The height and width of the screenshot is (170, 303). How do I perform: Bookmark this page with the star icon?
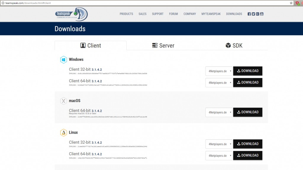pyautogui.click(x=291, y=3)
